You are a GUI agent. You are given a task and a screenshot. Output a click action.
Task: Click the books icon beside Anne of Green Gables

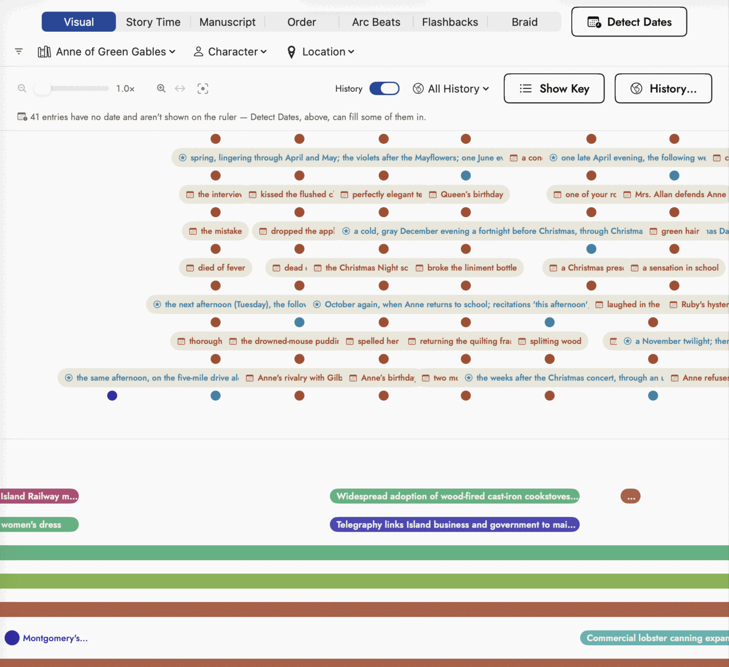44,52
